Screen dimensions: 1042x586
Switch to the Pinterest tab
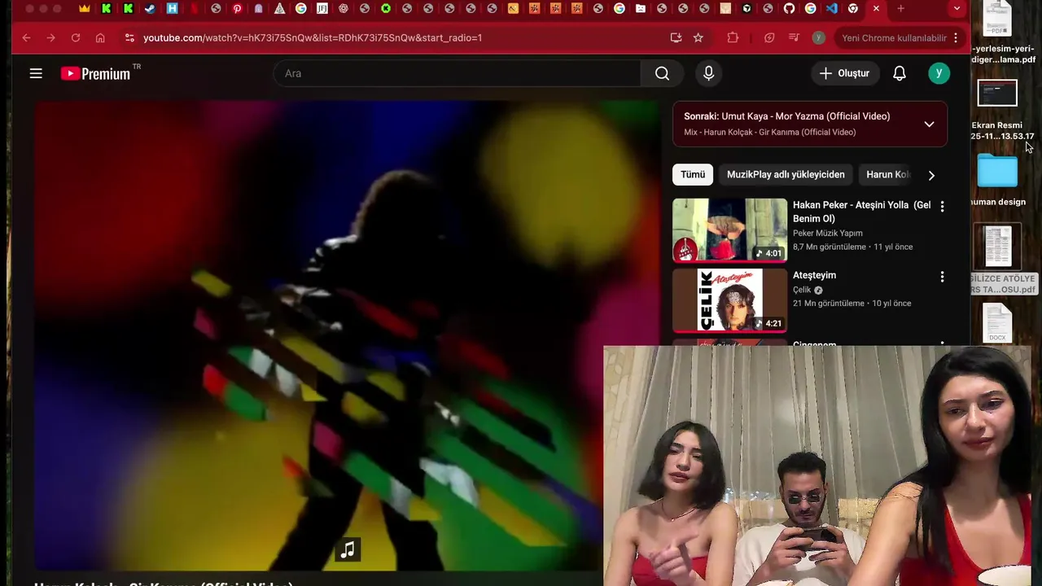click(237, 9)
